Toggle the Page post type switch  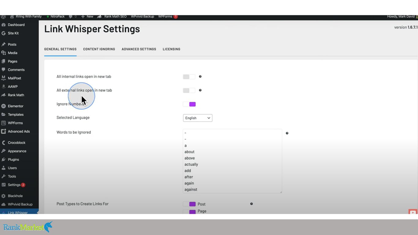point(189,211)
